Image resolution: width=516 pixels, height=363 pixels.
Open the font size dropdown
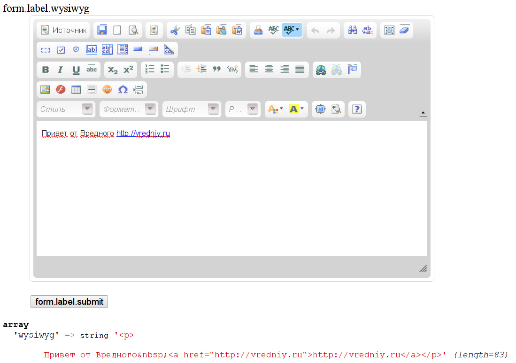[243, 109]
